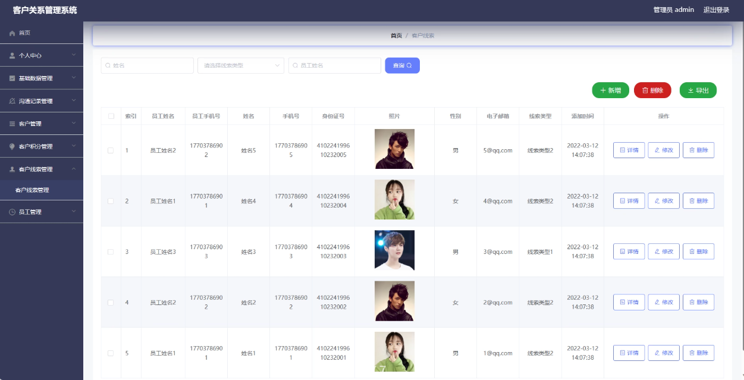Click the icon beside 基础数据管理

coord(12,78)
